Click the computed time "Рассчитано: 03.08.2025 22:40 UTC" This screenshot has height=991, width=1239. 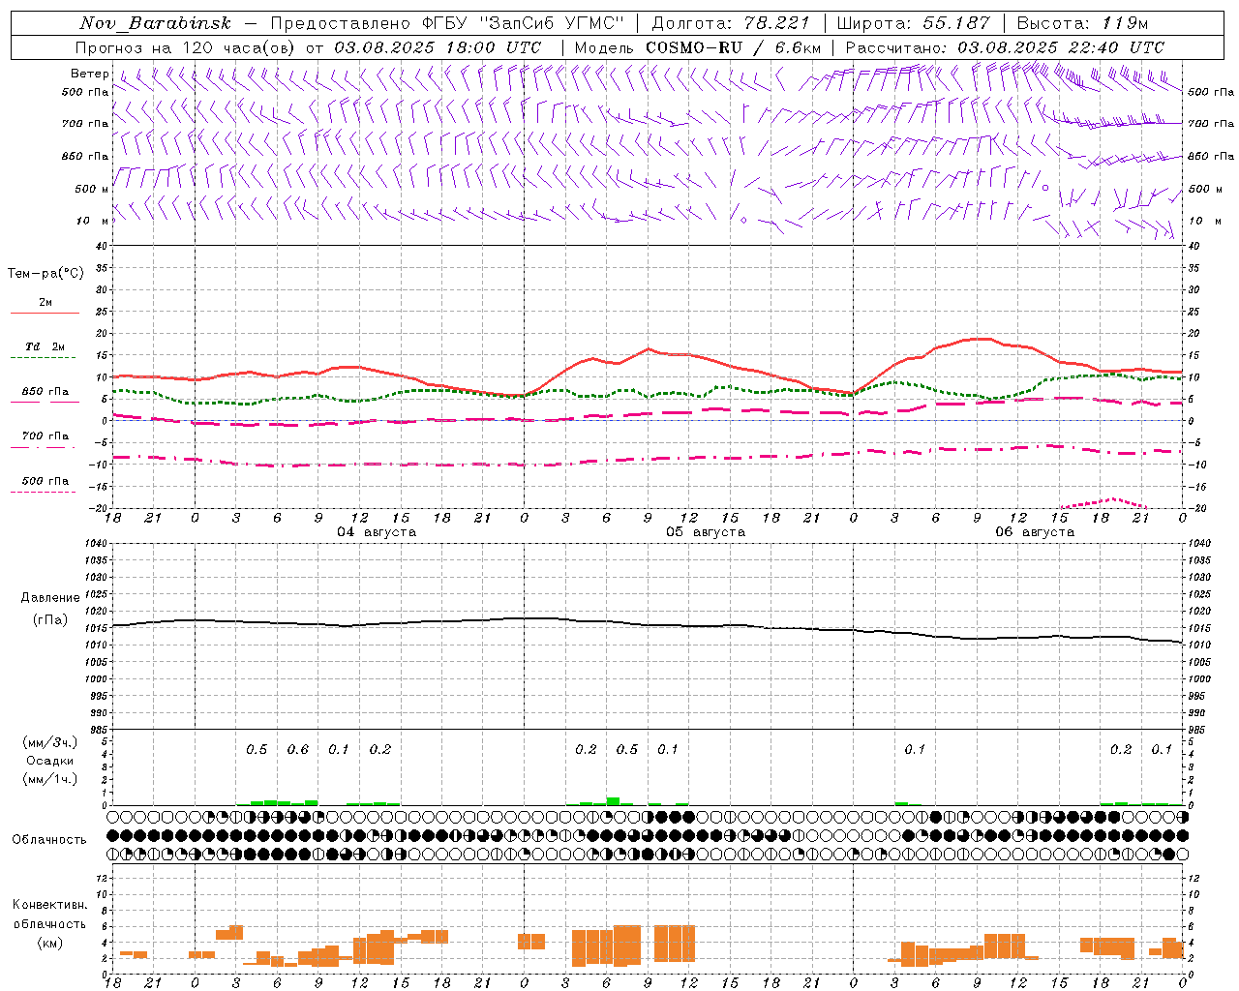[1005, 47]
